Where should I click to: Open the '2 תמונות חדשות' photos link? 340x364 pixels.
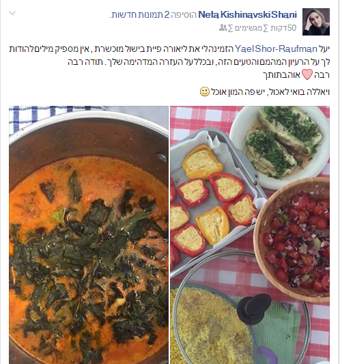(139, 14)
